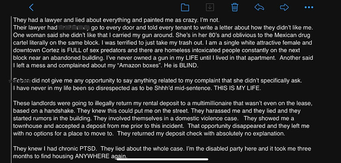Select the word "ANYWHERE" in the last line
The height and width of the screenshot is (163, 341).
pyautogui.click(x=92, y=156)
